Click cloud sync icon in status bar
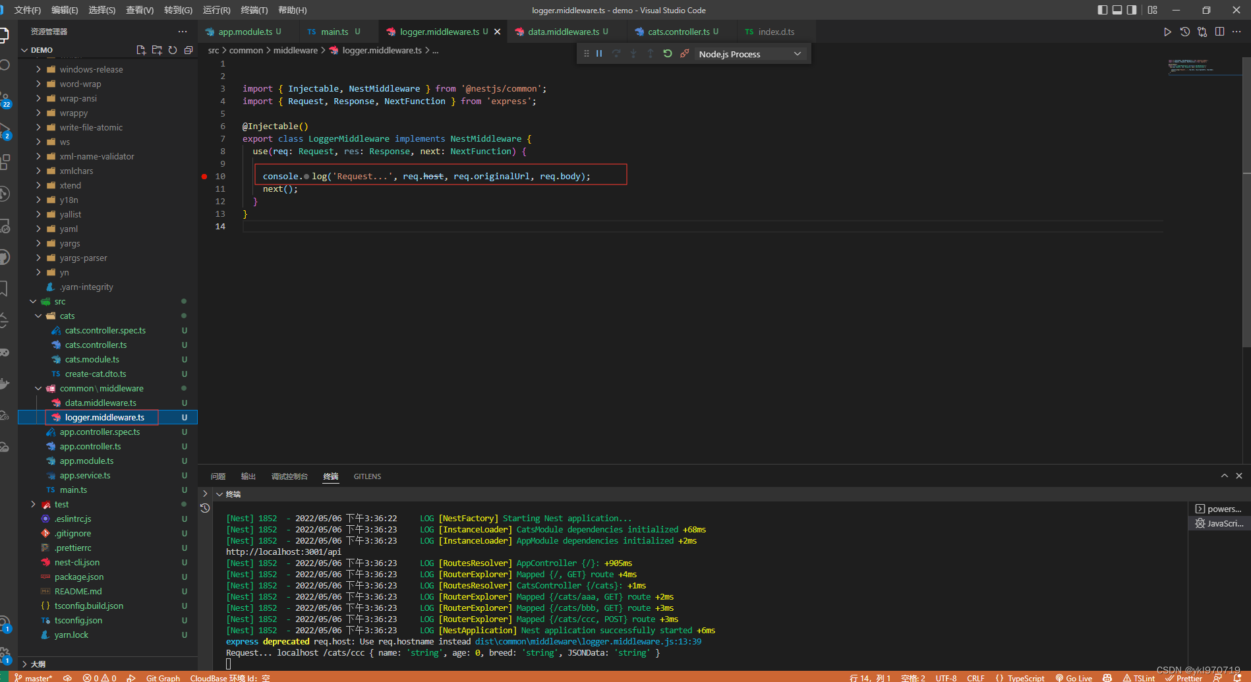 coord(67,678)
